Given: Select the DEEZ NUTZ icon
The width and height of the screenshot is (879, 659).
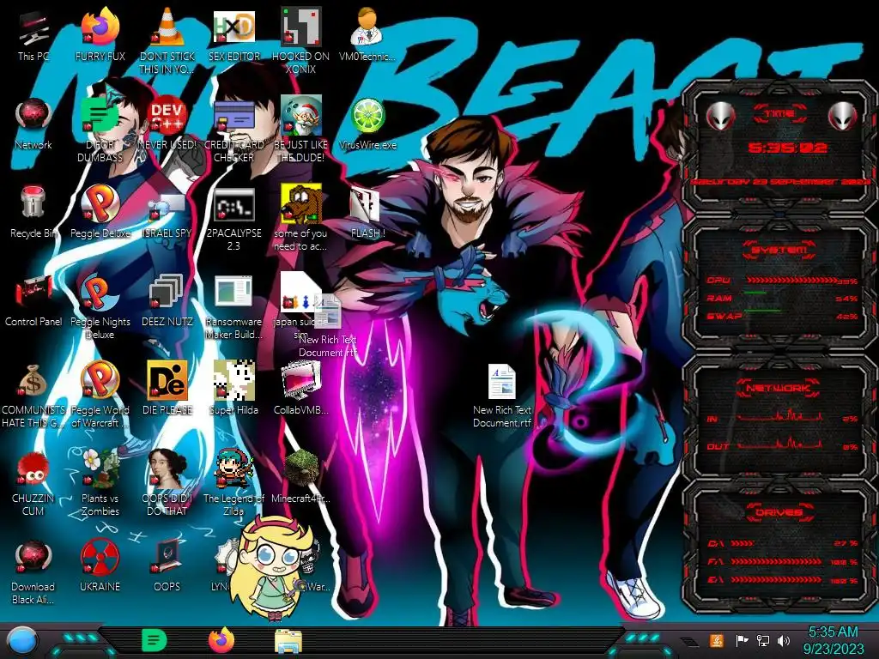Looking at the screenshot, I should [x=167, y=300].
